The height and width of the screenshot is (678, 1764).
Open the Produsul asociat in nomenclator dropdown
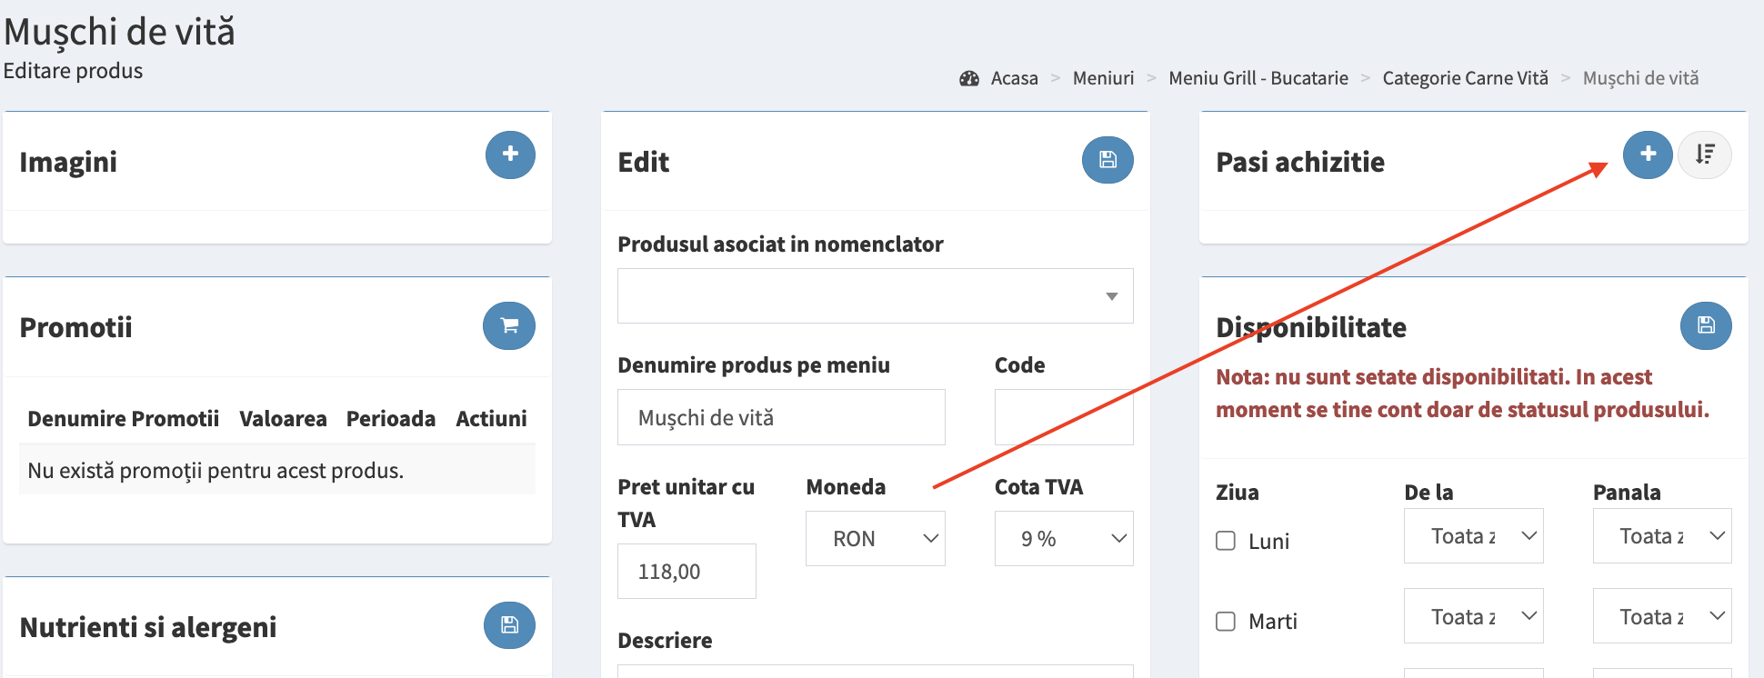tap(875, 296)
